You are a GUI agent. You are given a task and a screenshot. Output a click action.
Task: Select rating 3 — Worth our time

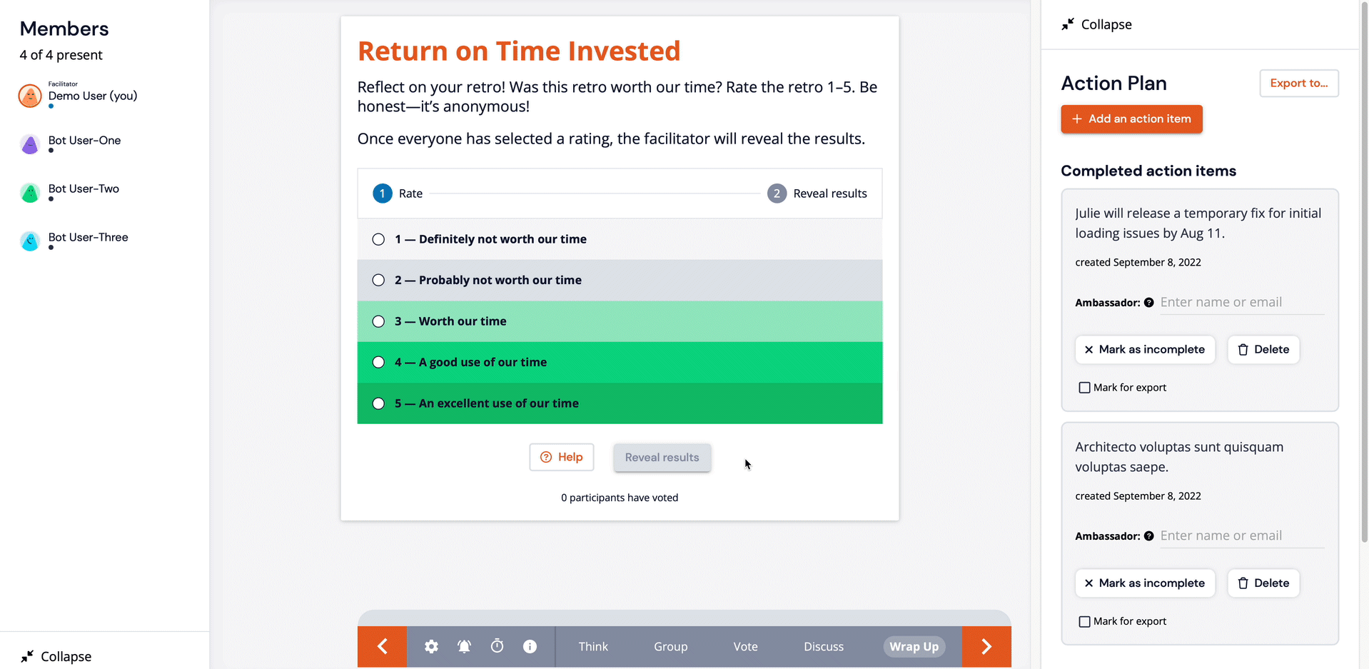pyautogui.click(x=378, y=321)
